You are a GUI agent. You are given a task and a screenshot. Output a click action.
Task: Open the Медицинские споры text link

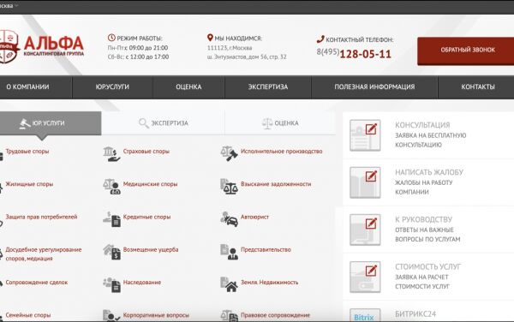[150, 184]
